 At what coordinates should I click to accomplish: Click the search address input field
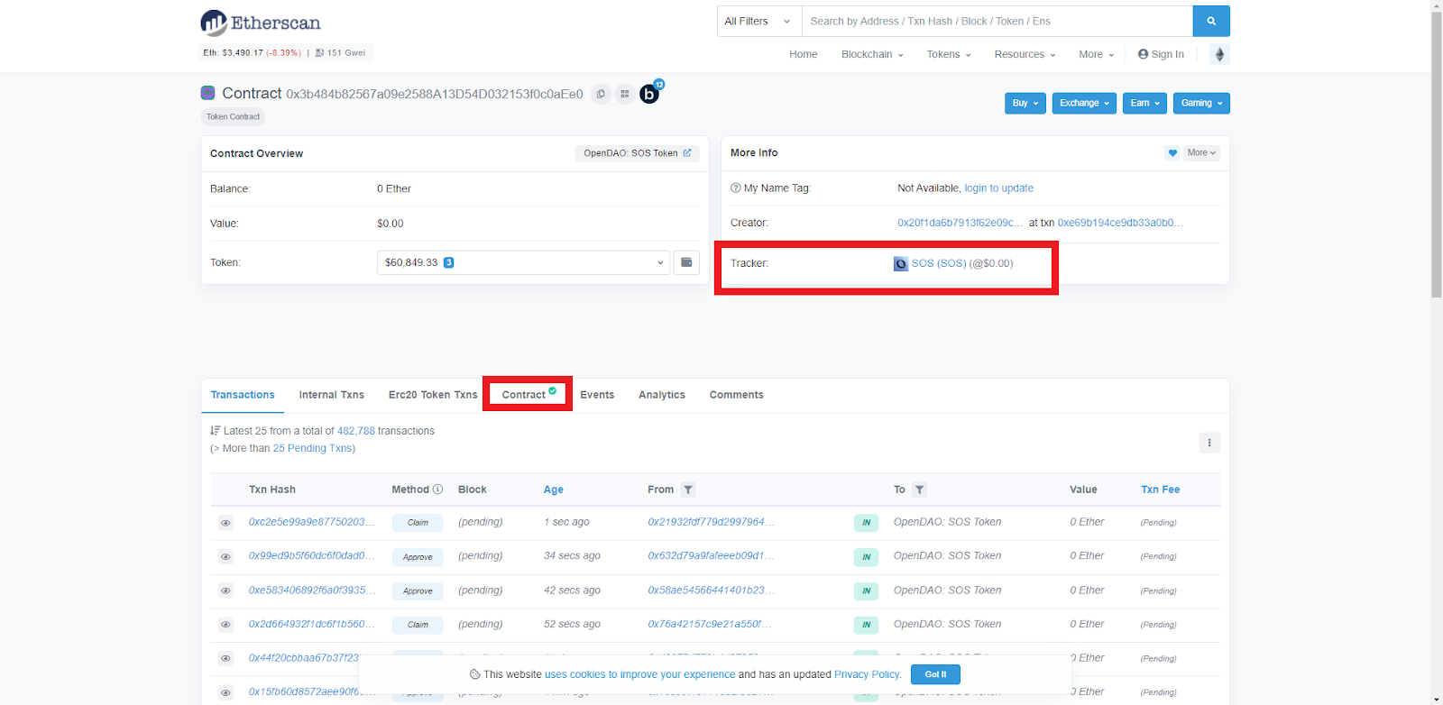[997, 21]
